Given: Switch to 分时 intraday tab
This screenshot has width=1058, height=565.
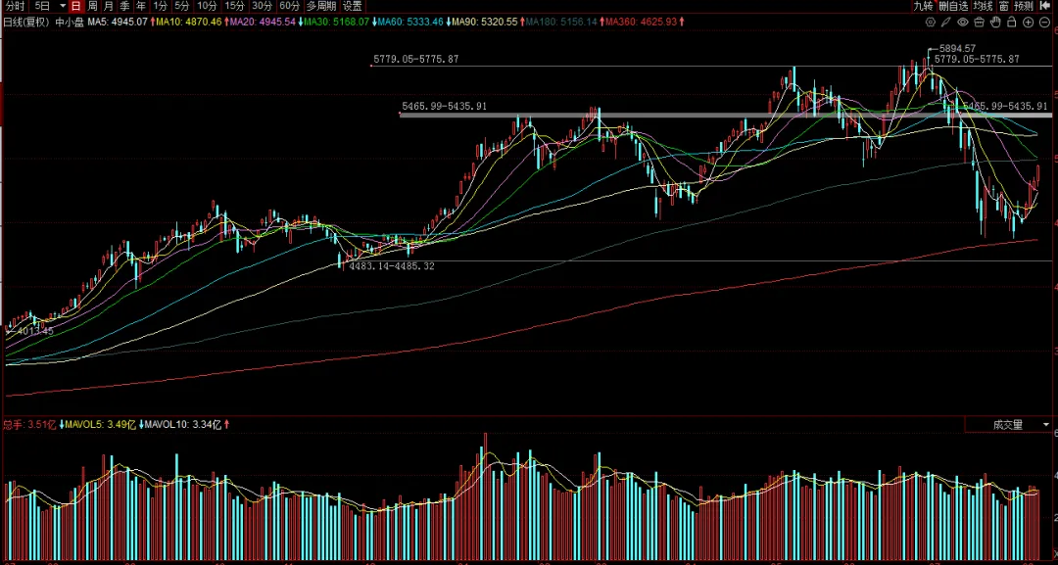Looking at the screenshot, I should 15,6.
